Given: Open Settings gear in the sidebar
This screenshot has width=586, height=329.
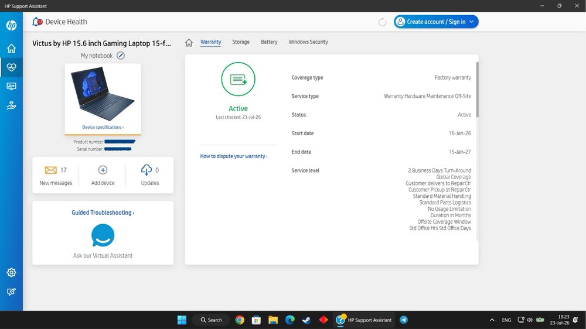Looking at the screenshot, I should click(11, 273).
